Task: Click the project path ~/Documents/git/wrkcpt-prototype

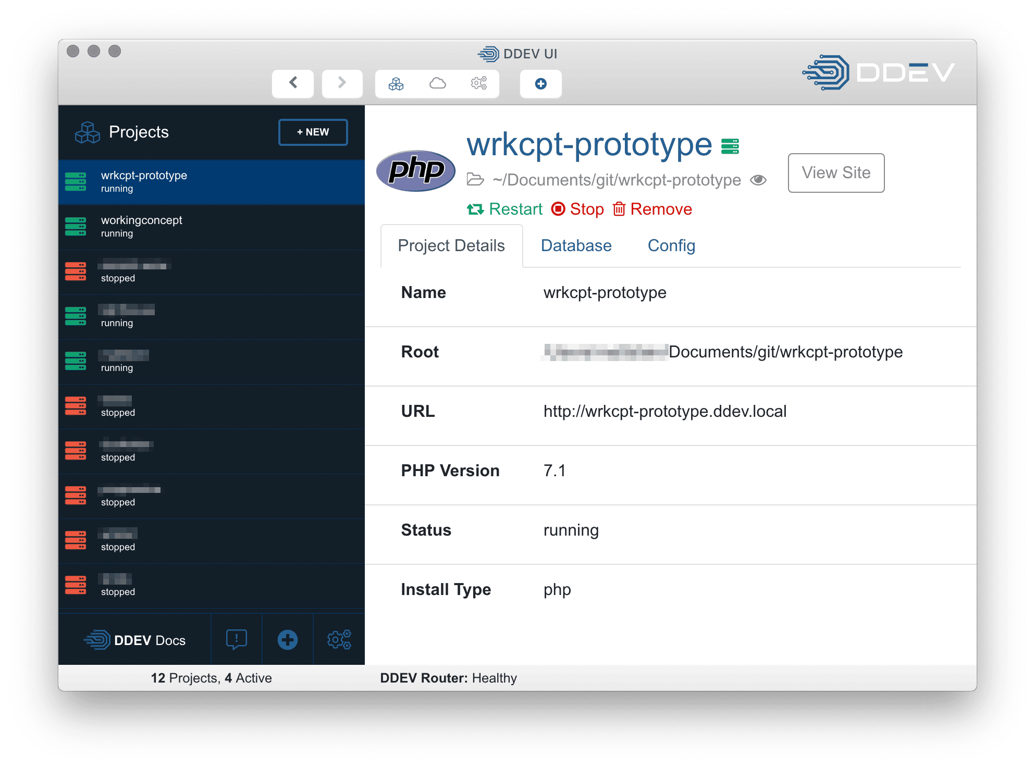Action: (617, 180)
